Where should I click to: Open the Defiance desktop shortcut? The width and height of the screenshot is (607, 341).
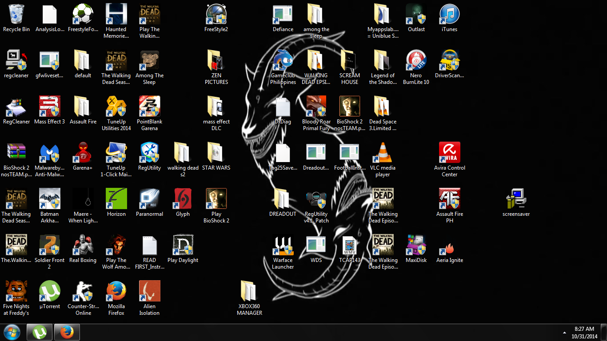283,14
